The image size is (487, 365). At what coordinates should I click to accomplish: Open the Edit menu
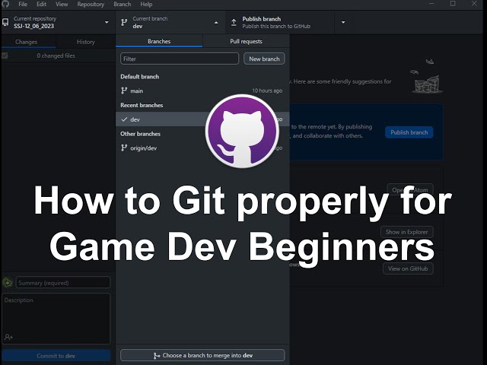(x=41, y=5)
